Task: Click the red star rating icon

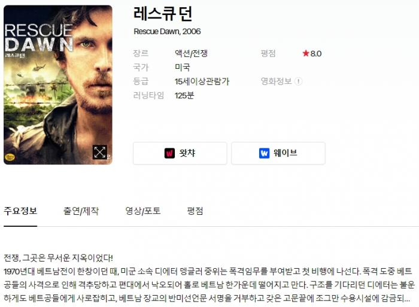Action: pos(305,53)
